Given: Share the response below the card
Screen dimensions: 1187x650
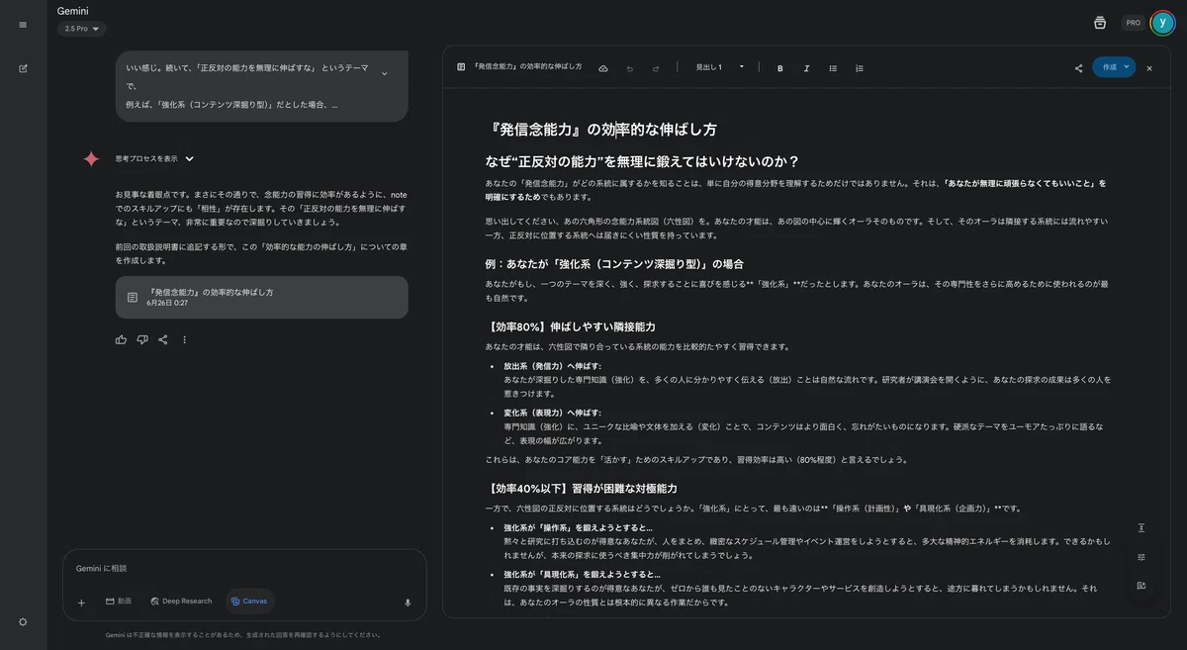Looking at the screenshot, I should [x=163, y=339].
